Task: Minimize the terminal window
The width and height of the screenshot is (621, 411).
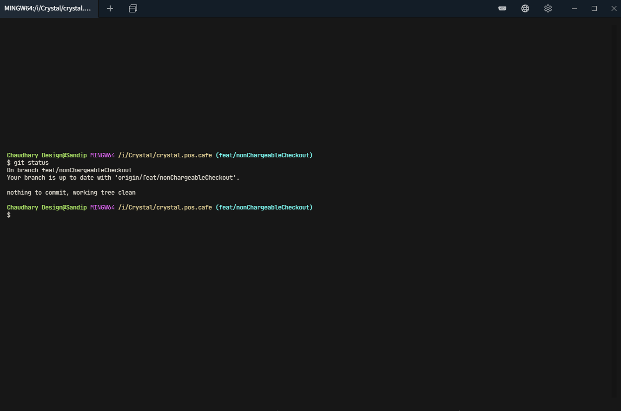Action: 574,8
